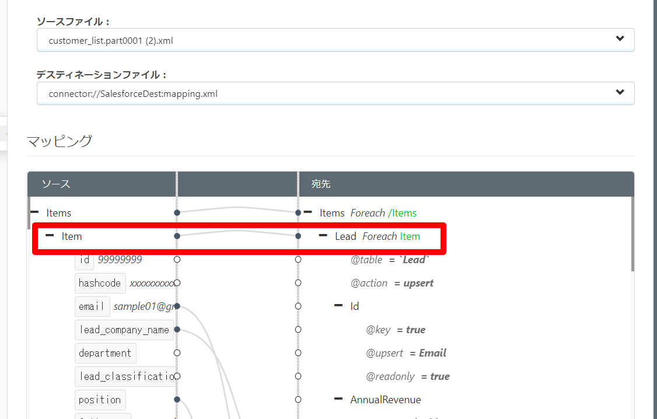Click the @readonly = true attribute
The height and width of the screenshot is (419, 657).
408,376
